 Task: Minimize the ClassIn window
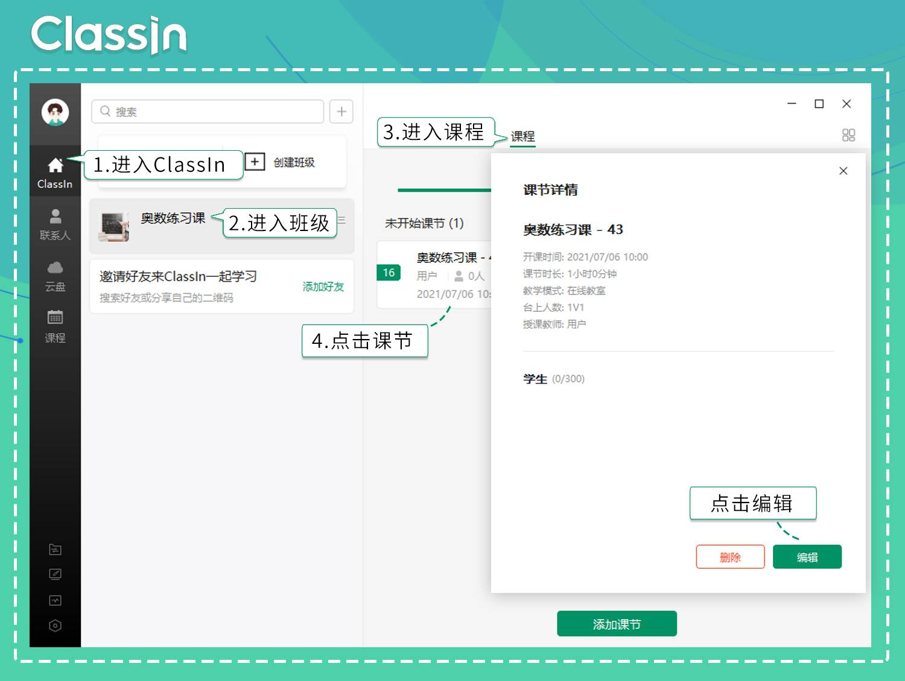792,104
